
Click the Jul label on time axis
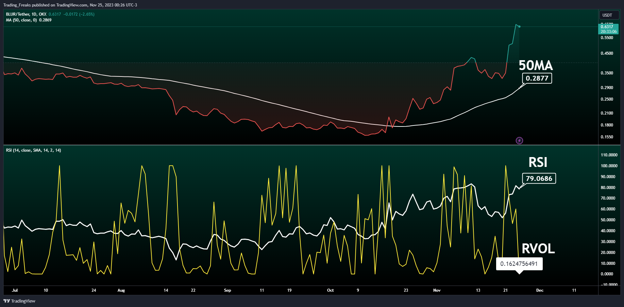15,290
